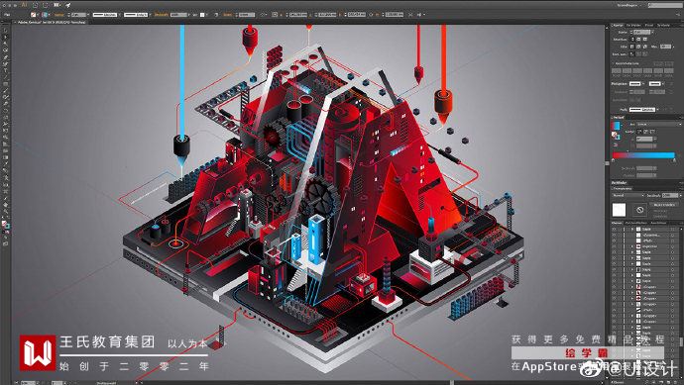This screenshot has height=385, width=684.
Task: Open the gradient Type dropdown
Action: click(x=659, y=124)
